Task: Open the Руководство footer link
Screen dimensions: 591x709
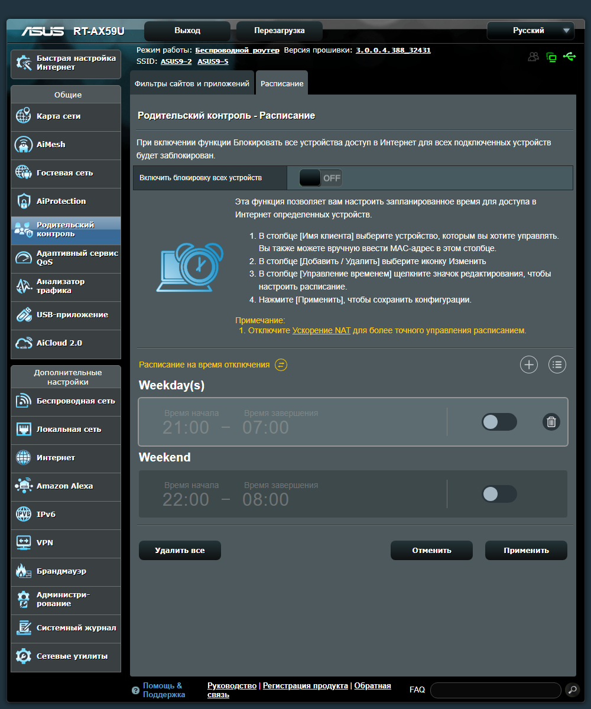Action: click(x=232, y=685)
